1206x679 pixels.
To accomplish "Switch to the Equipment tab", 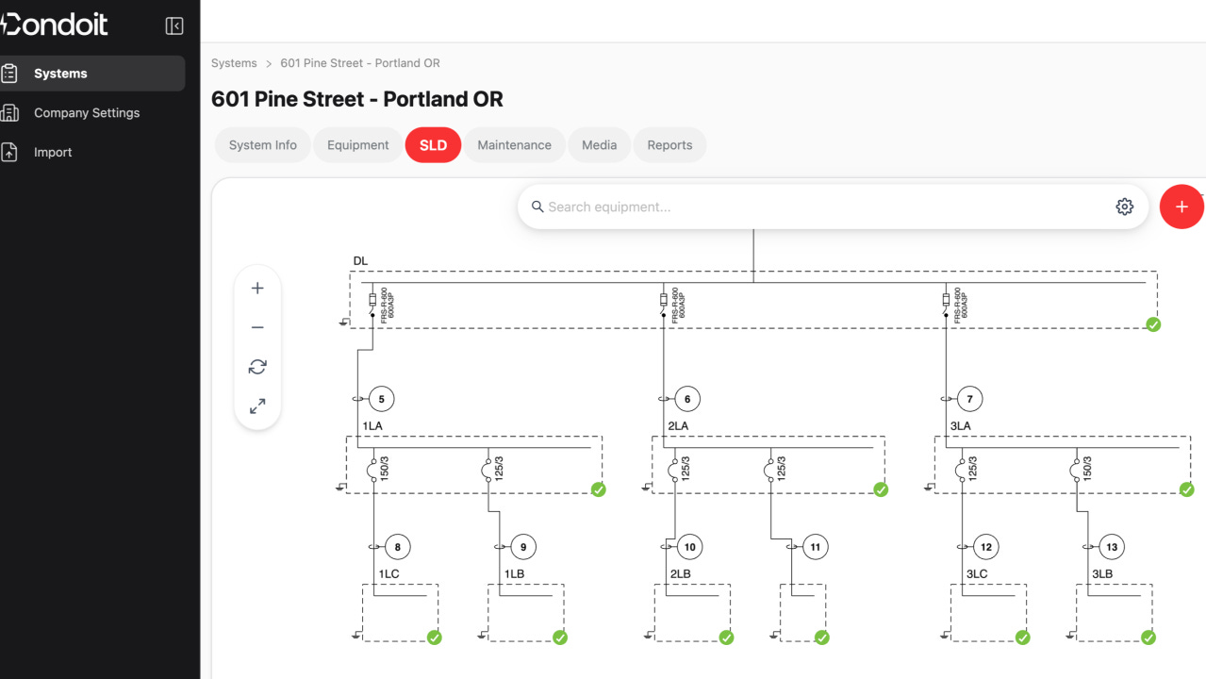I will (358, 145).
